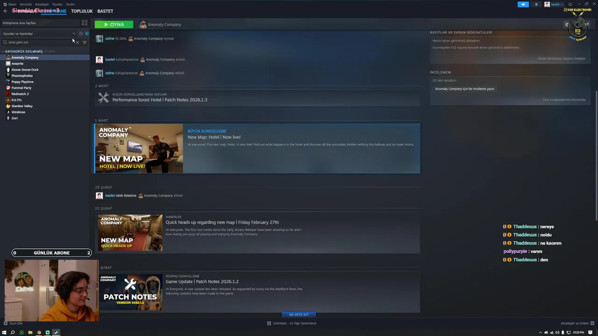Viewport: 598px width, 336px height.
Task: Select Zort in the library list
Action: (x=45, y=118)
